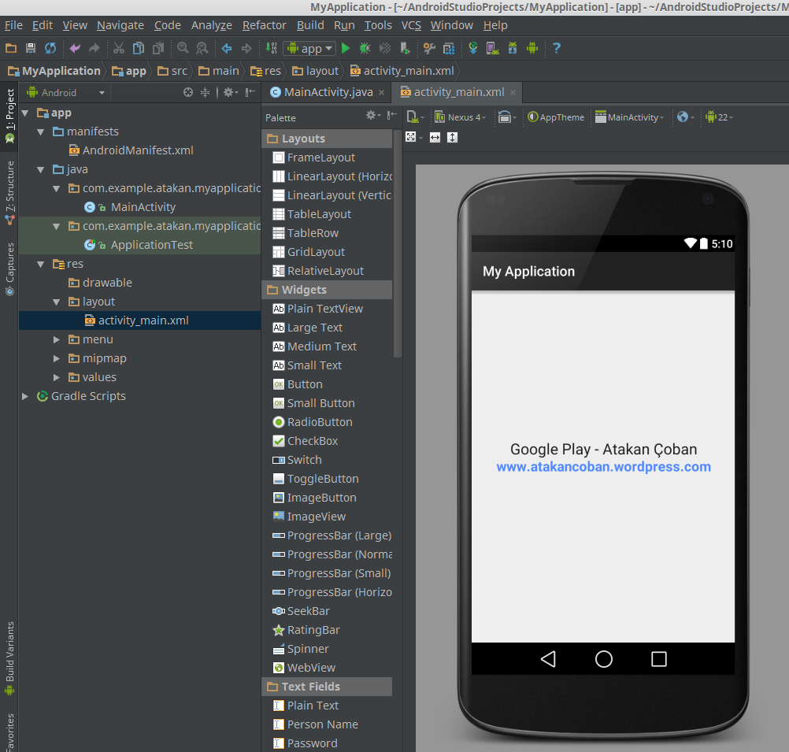Click the Collapse All icon in Project panel
The width and height of the screenshot is (789, 752).
(x=206, y=93)
